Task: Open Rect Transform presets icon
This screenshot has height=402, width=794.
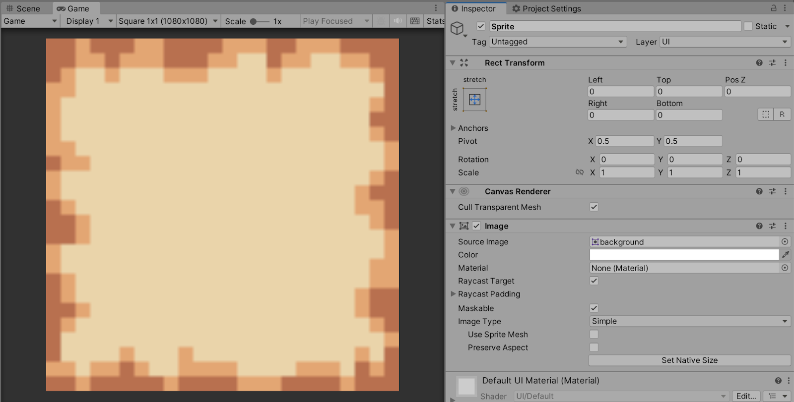Action: 772,63
